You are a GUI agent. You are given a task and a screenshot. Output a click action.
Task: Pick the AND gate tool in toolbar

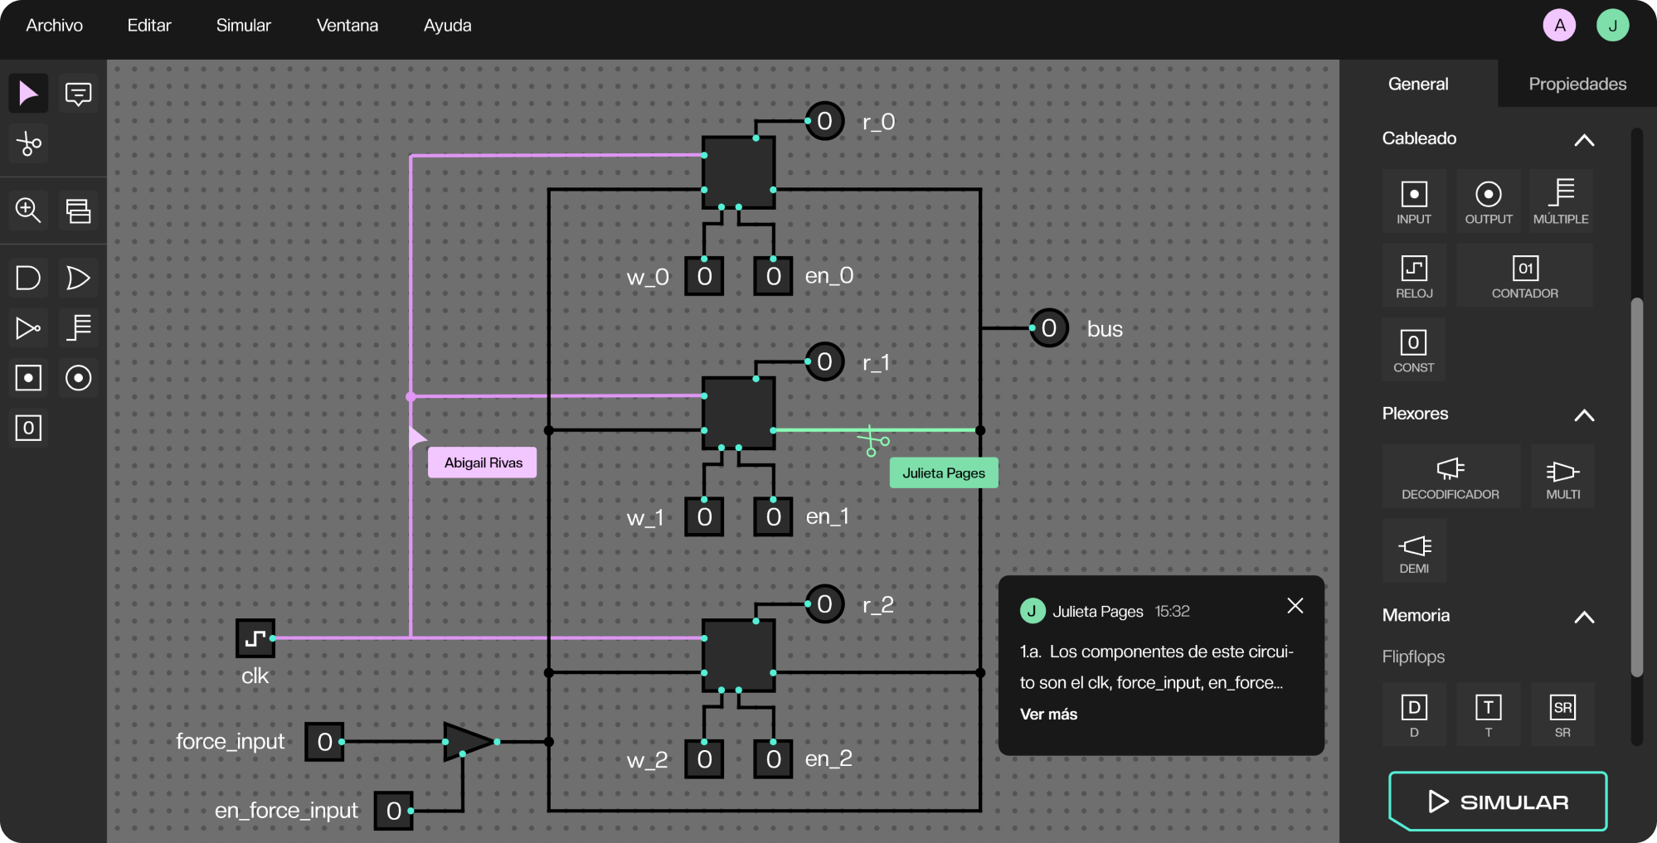28,278
